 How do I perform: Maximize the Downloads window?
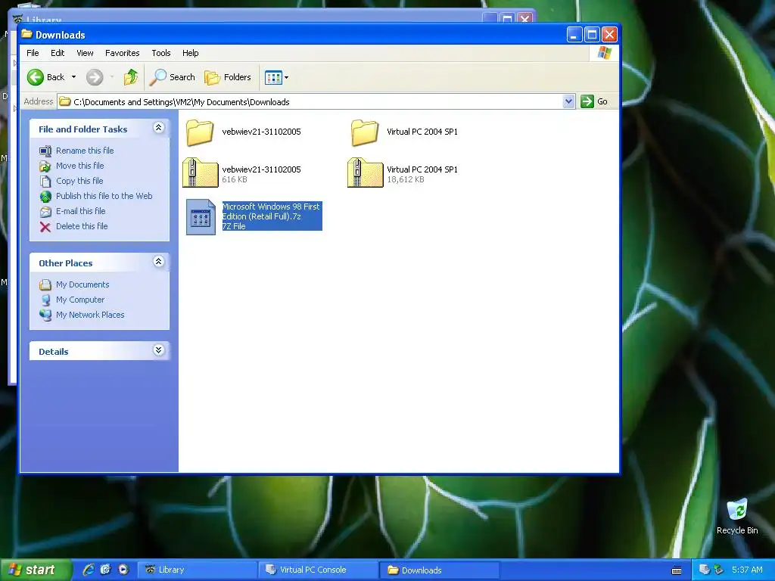[x=592, y=35]
